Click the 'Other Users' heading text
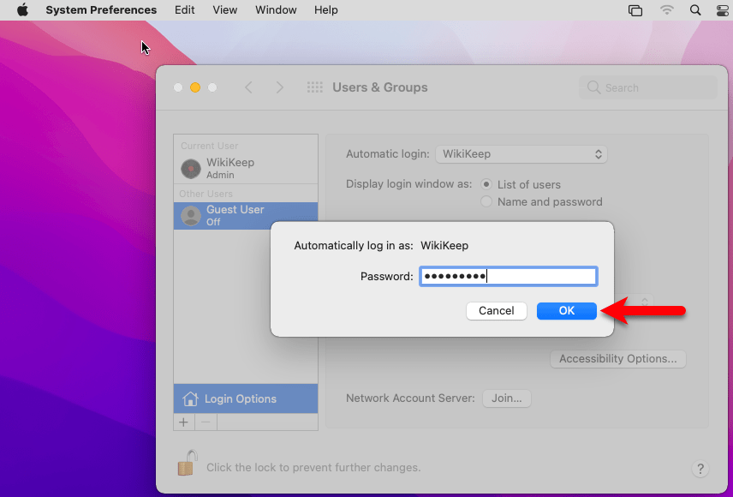733x497 pixels. [206, 194]
